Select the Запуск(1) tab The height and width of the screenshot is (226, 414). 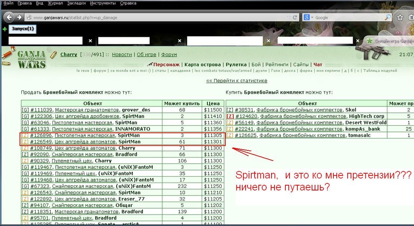[x=23, y=29]
